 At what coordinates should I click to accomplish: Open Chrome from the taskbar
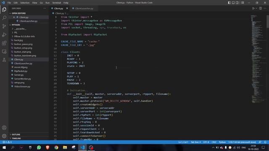point(56,147)
